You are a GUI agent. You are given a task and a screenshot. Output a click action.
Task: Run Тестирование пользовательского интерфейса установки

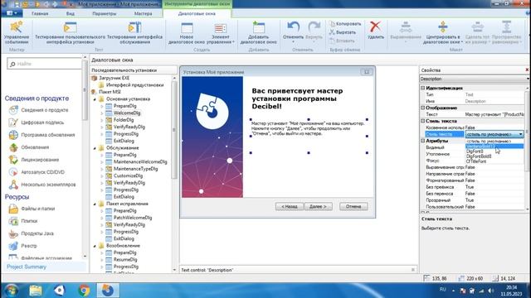click(70, 32)
